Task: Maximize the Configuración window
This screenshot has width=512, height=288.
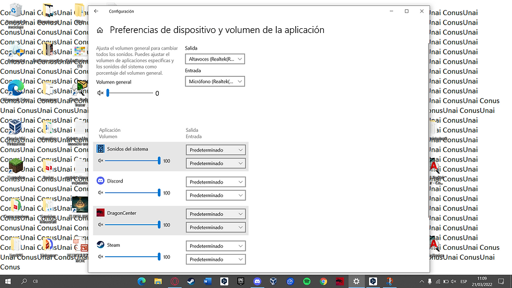Action: 406,11
